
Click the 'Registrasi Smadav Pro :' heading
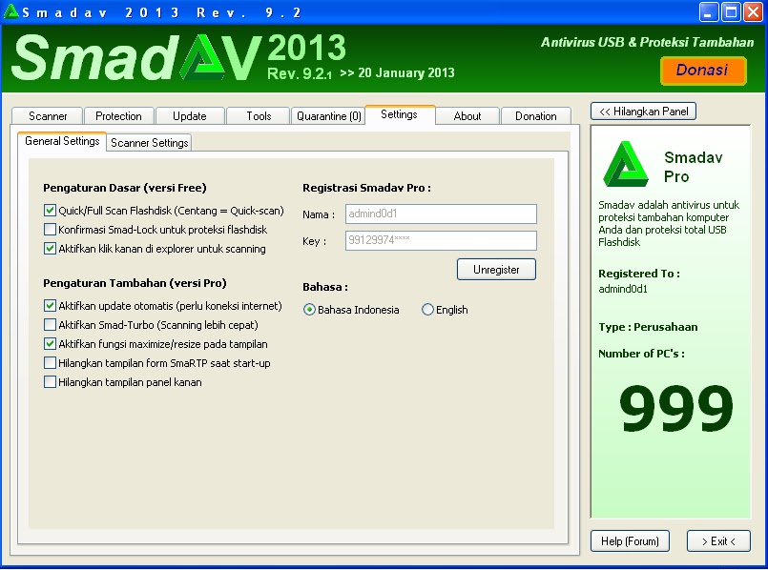click(x=367, y=188)
